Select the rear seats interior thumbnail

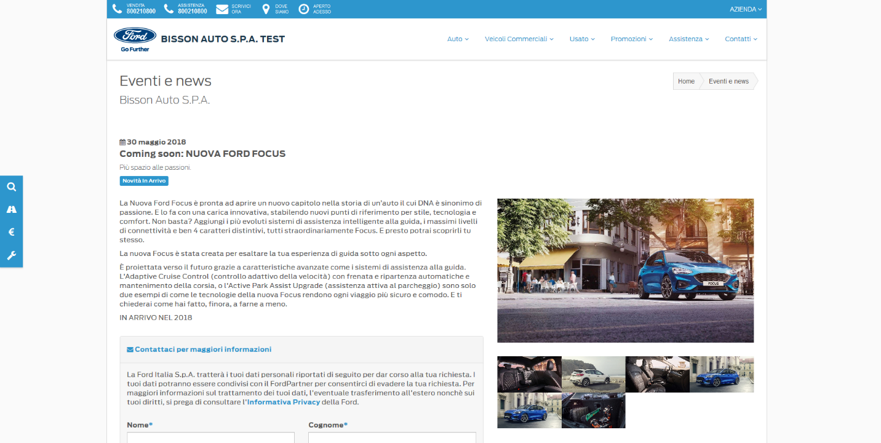pos(529,374)
